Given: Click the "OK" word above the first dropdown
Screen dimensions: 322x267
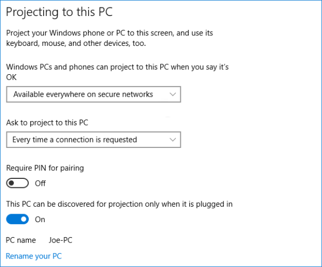Looking at the screenshot, I should tap(12, 77).
